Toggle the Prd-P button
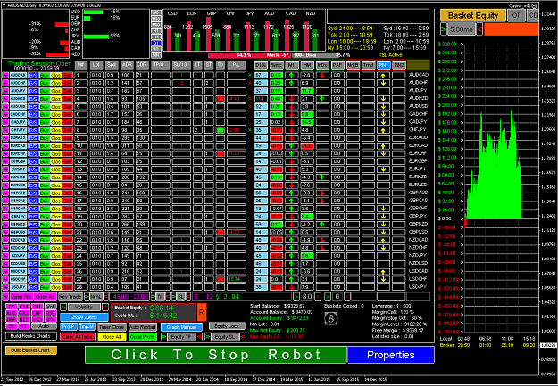558x386 pixels. [69, 327]
